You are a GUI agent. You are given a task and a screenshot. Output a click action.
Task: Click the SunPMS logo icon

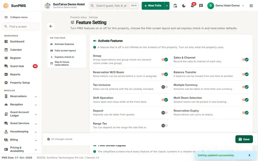(6, 6)
